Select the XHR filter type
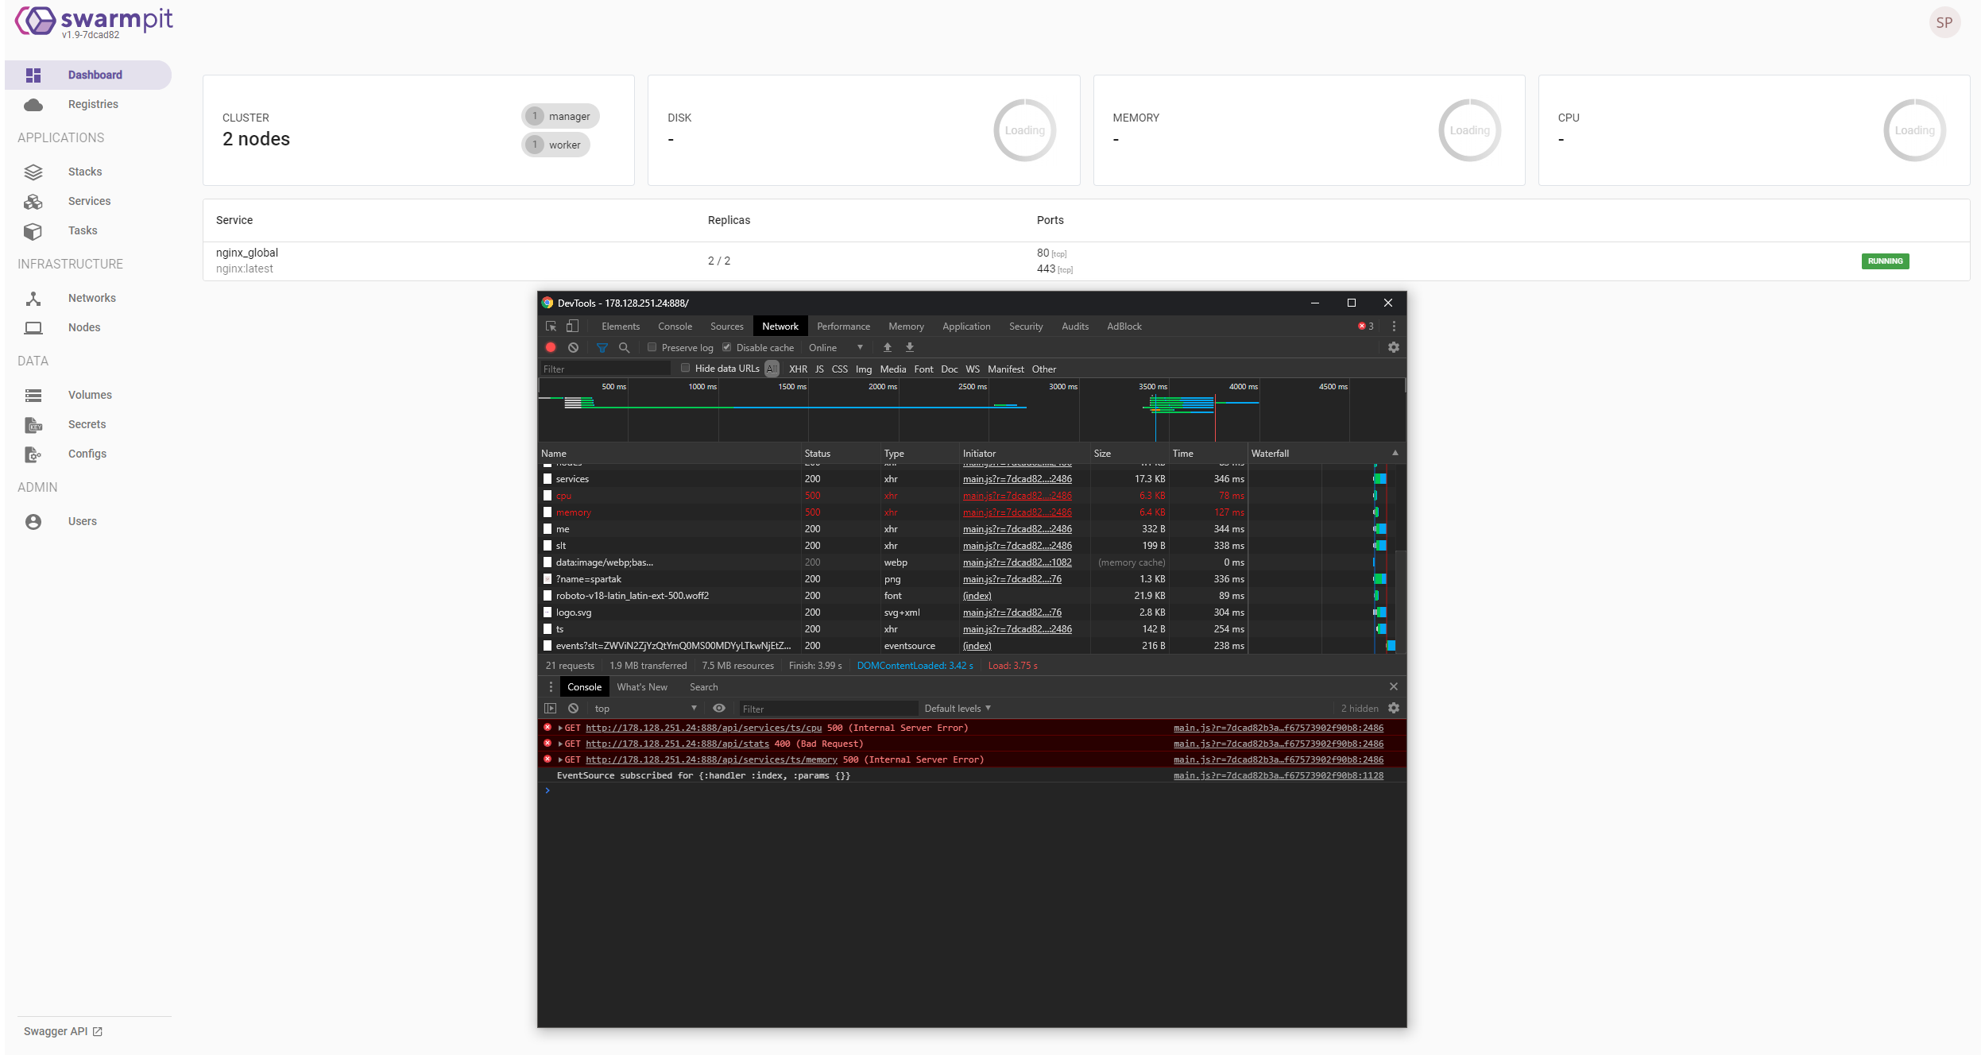 798,369
